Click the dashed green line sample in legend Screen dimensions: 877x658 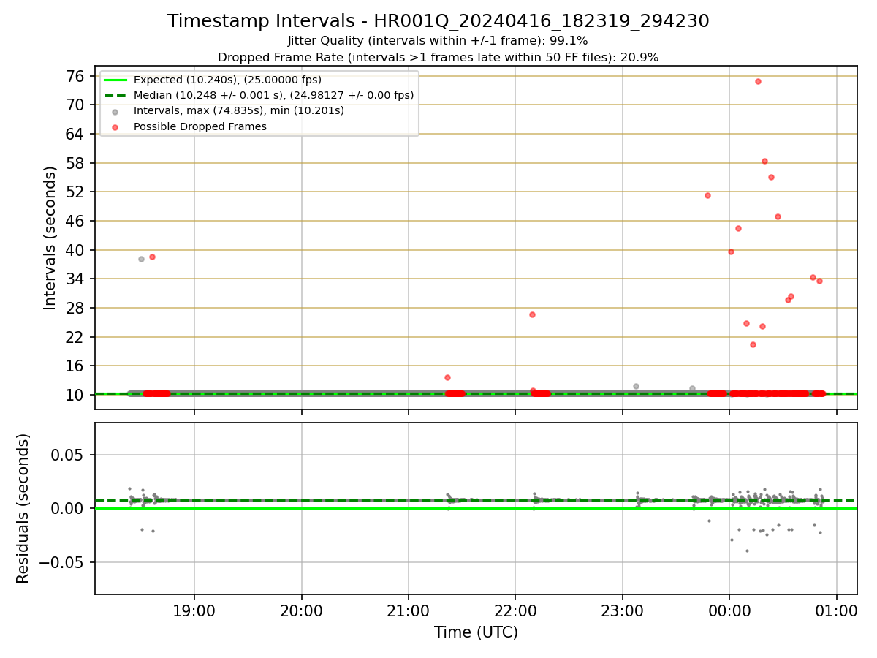(x=115, y=95)
